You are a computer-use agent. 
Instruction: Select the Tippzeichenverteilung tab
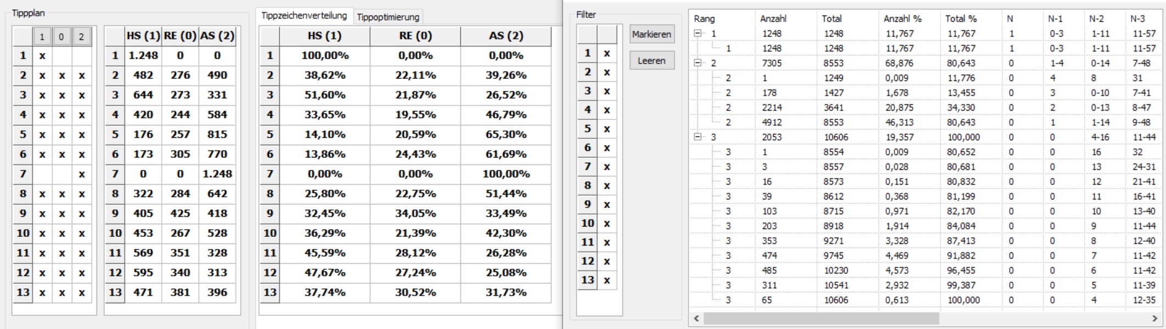304,15
